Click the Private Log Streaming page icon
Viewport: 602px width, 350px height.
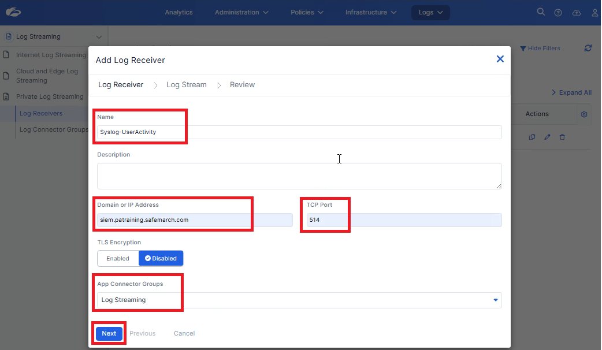pyautogui.click(x=6, y=96)
